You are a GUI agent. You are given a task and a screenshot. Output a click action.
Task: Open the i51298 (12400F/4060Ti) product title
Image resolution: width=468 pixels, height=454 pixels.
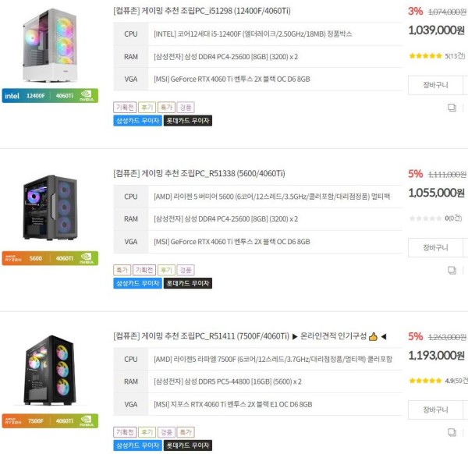[202, 11]
